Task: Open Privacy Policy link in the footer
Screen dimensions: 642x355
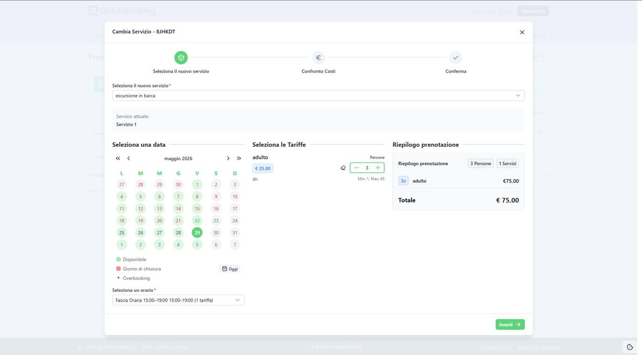Action: (x=495, y=347)
